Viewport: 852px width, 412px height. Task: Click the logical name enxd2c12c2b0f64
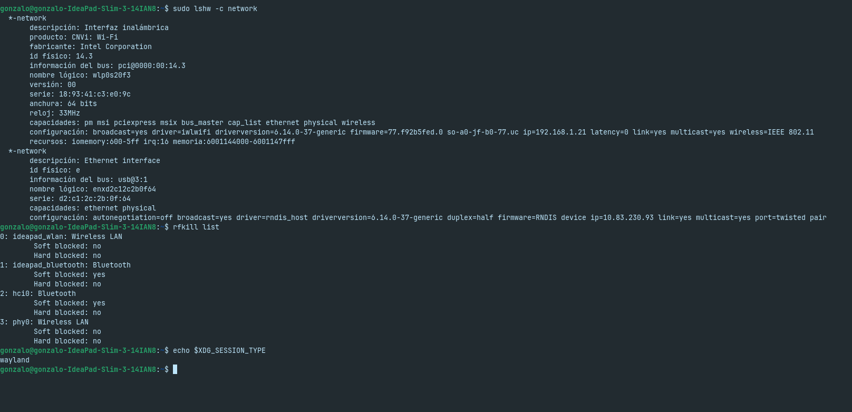pos(124,189)
